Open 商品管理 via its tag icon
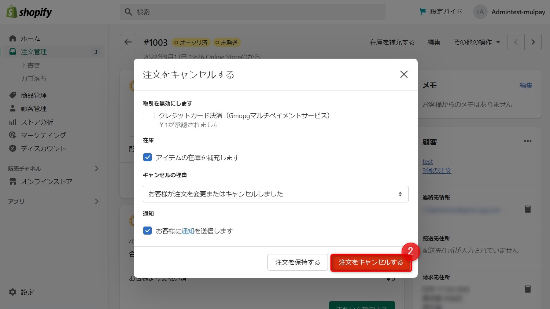 13,95
